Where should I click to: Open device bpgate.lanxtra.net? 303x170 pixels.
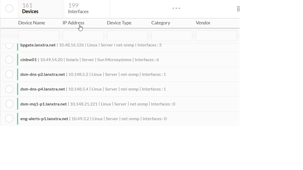pyautogui.click(x=38, y=45)
